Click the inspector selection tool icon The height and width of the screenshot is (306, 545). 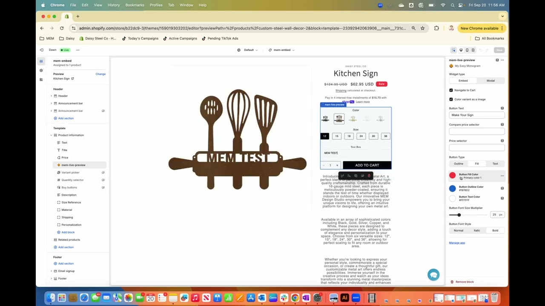click(454, 50)
